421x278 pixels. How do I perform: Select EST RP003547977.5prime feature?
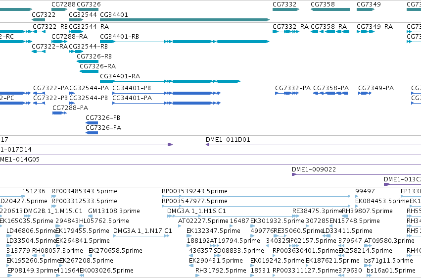[x=256, y=206]
